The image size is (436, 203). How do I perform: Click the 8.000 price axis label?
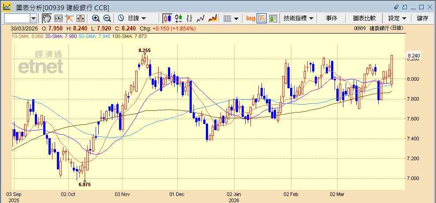point(414,79)
